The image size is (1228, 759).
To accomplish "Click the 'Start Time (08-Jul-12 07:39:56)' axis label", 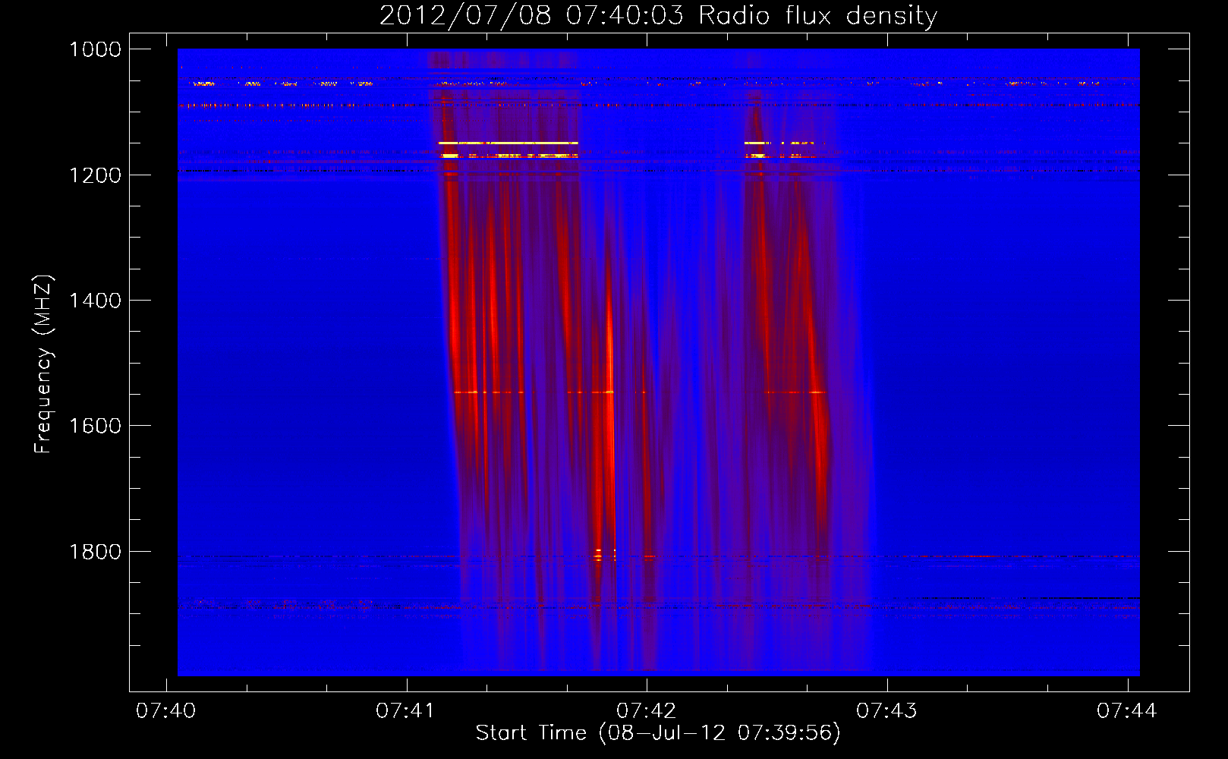I will pyautogui.click(x=658, y=733).
